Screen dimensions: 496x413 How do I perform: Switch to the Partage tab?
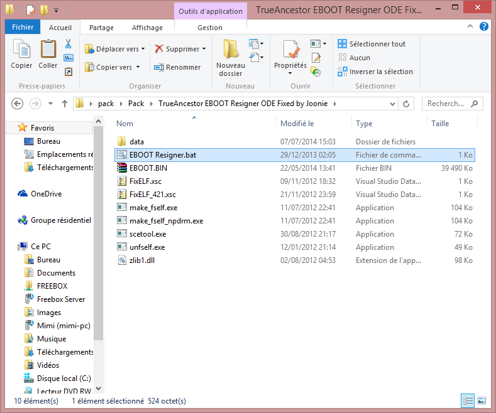pyautogui.click(x=101, y=28)
